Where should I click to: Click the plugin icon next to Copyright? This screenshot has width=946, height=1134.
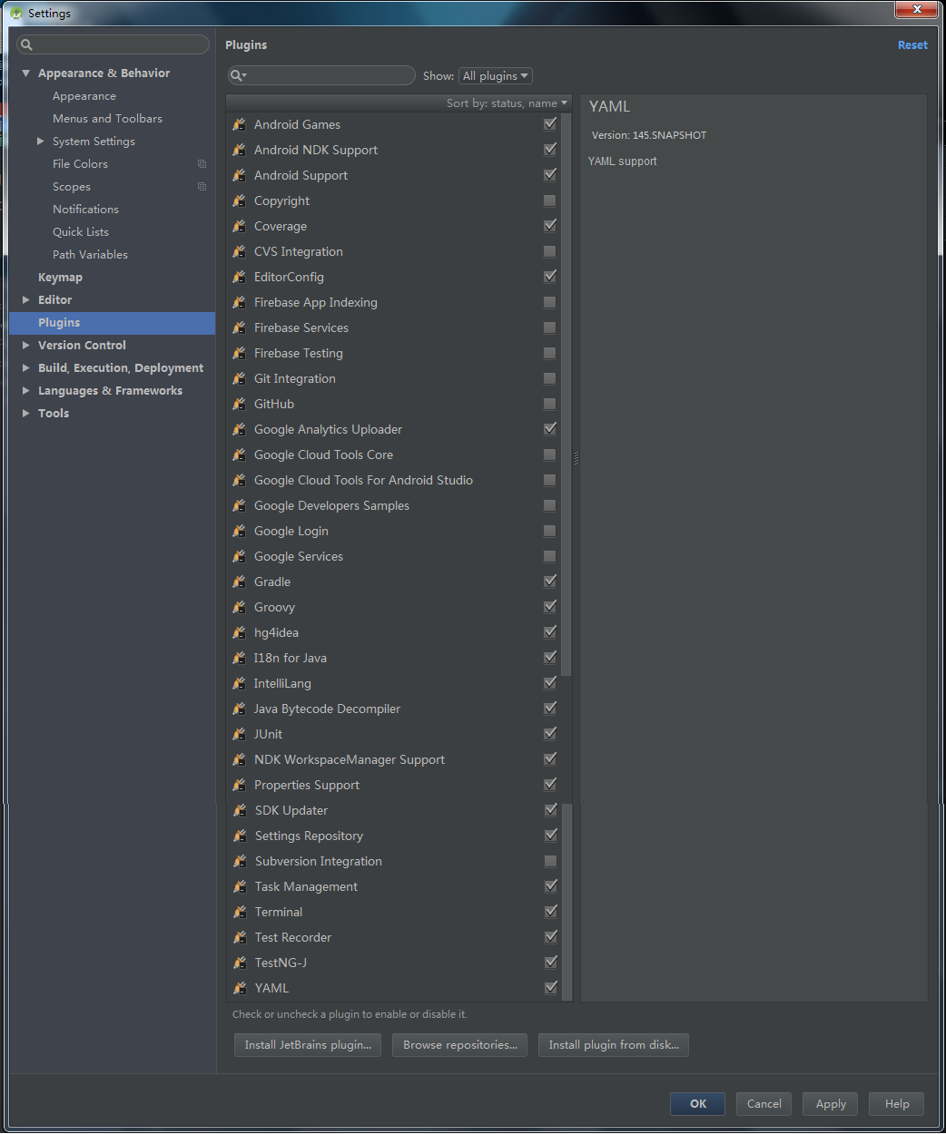[x=240, y=200]
